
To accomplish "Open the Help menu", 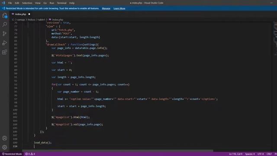I will 72,3.
